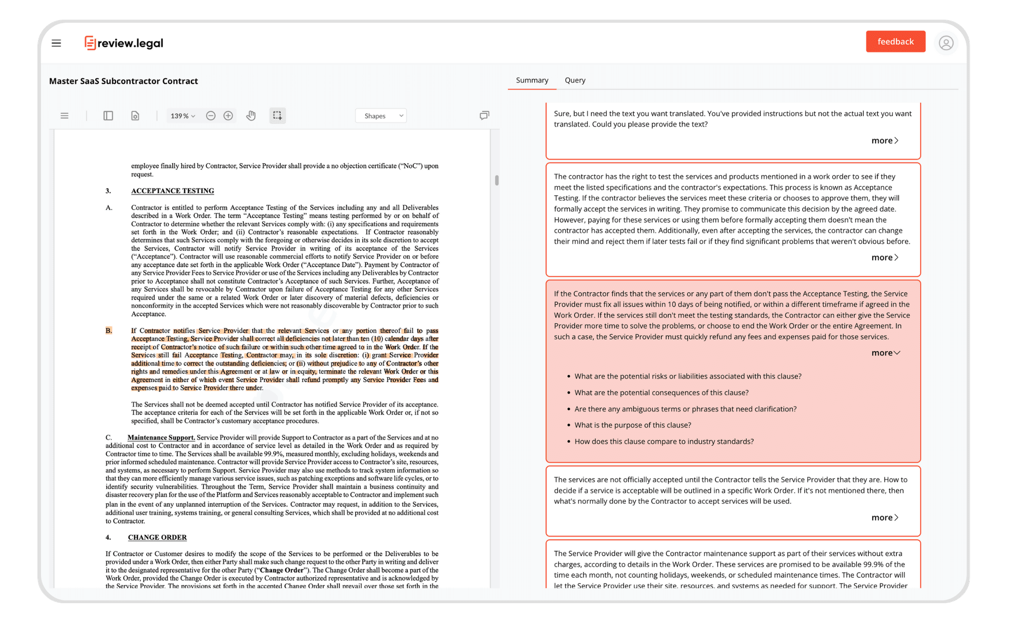Expand 'more' on Acceptance Testing summary card
The height and width of the screenshot is (631, 1011).
tap(885, 257)
